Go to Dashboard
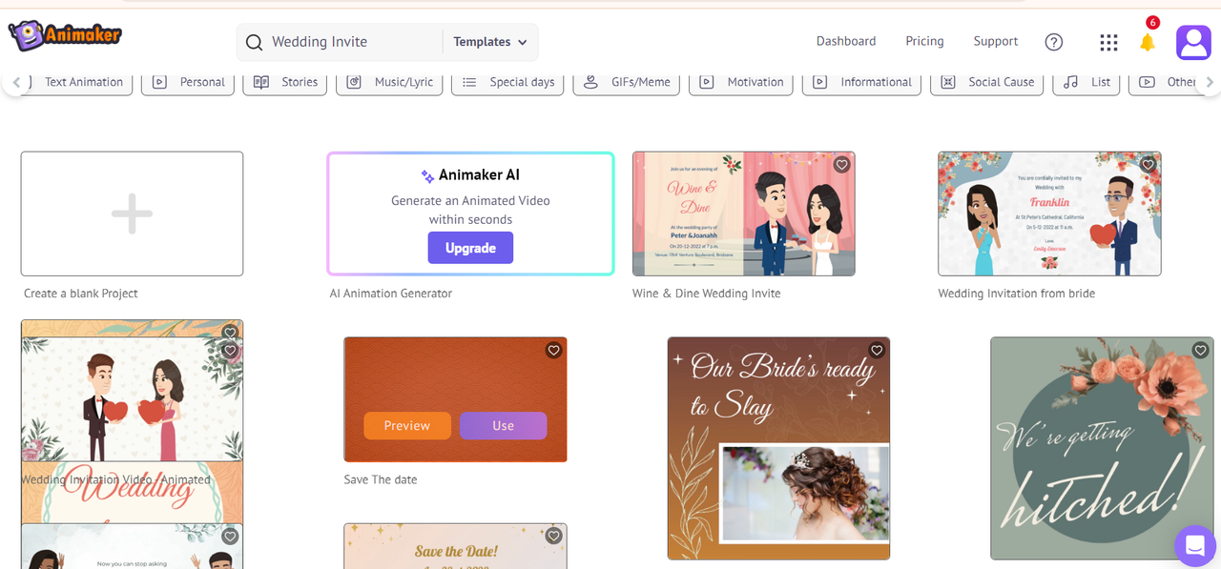 [x=846, y=41]
